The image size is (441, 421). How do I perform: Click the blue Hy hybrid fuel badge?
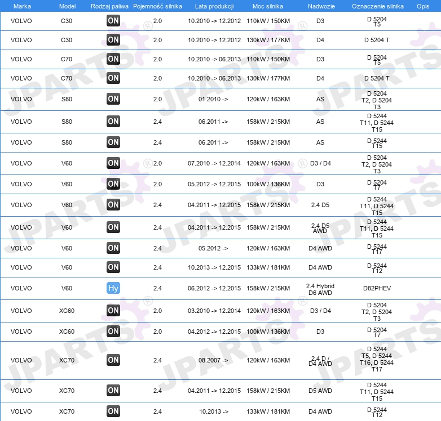113,288
